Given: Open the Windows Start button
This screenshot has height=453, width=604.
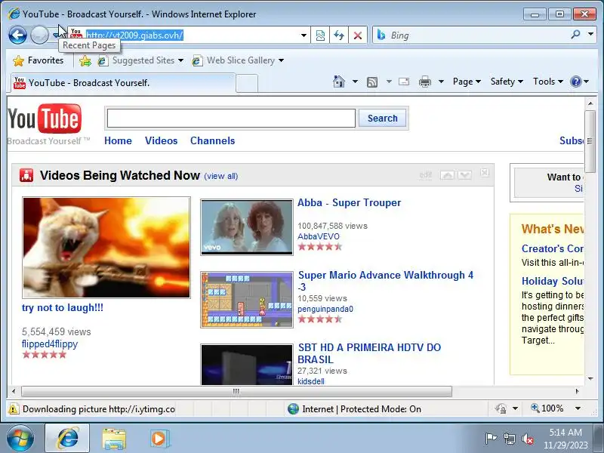Looking at the screenshot, I should point(20,439).
